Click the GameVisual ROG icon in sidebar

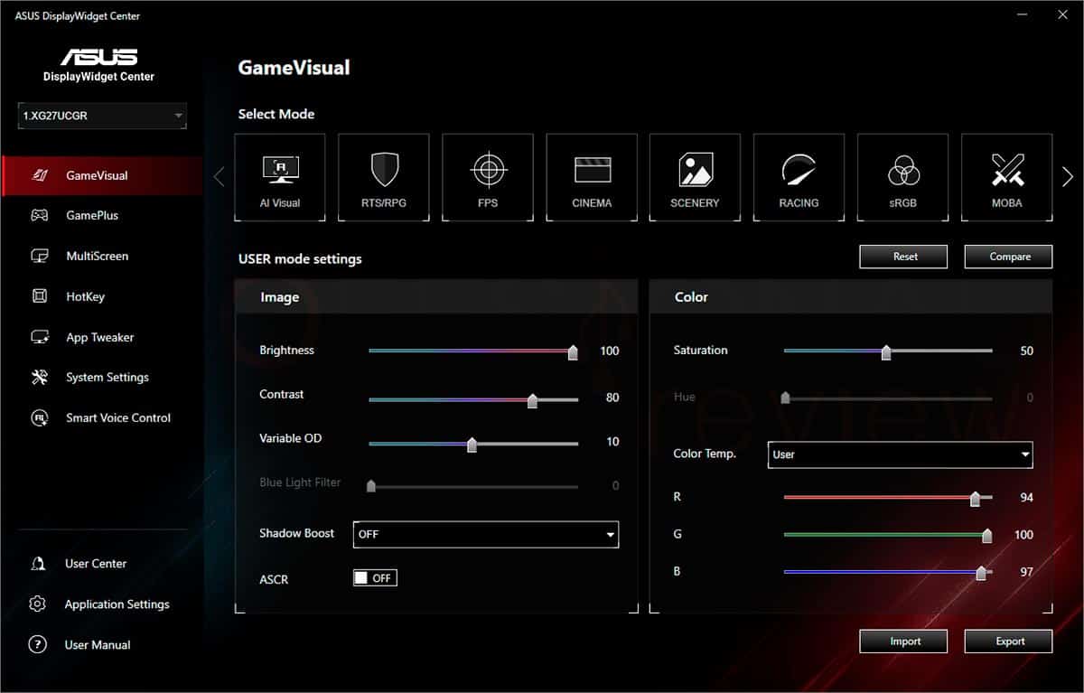coord(40,175)
